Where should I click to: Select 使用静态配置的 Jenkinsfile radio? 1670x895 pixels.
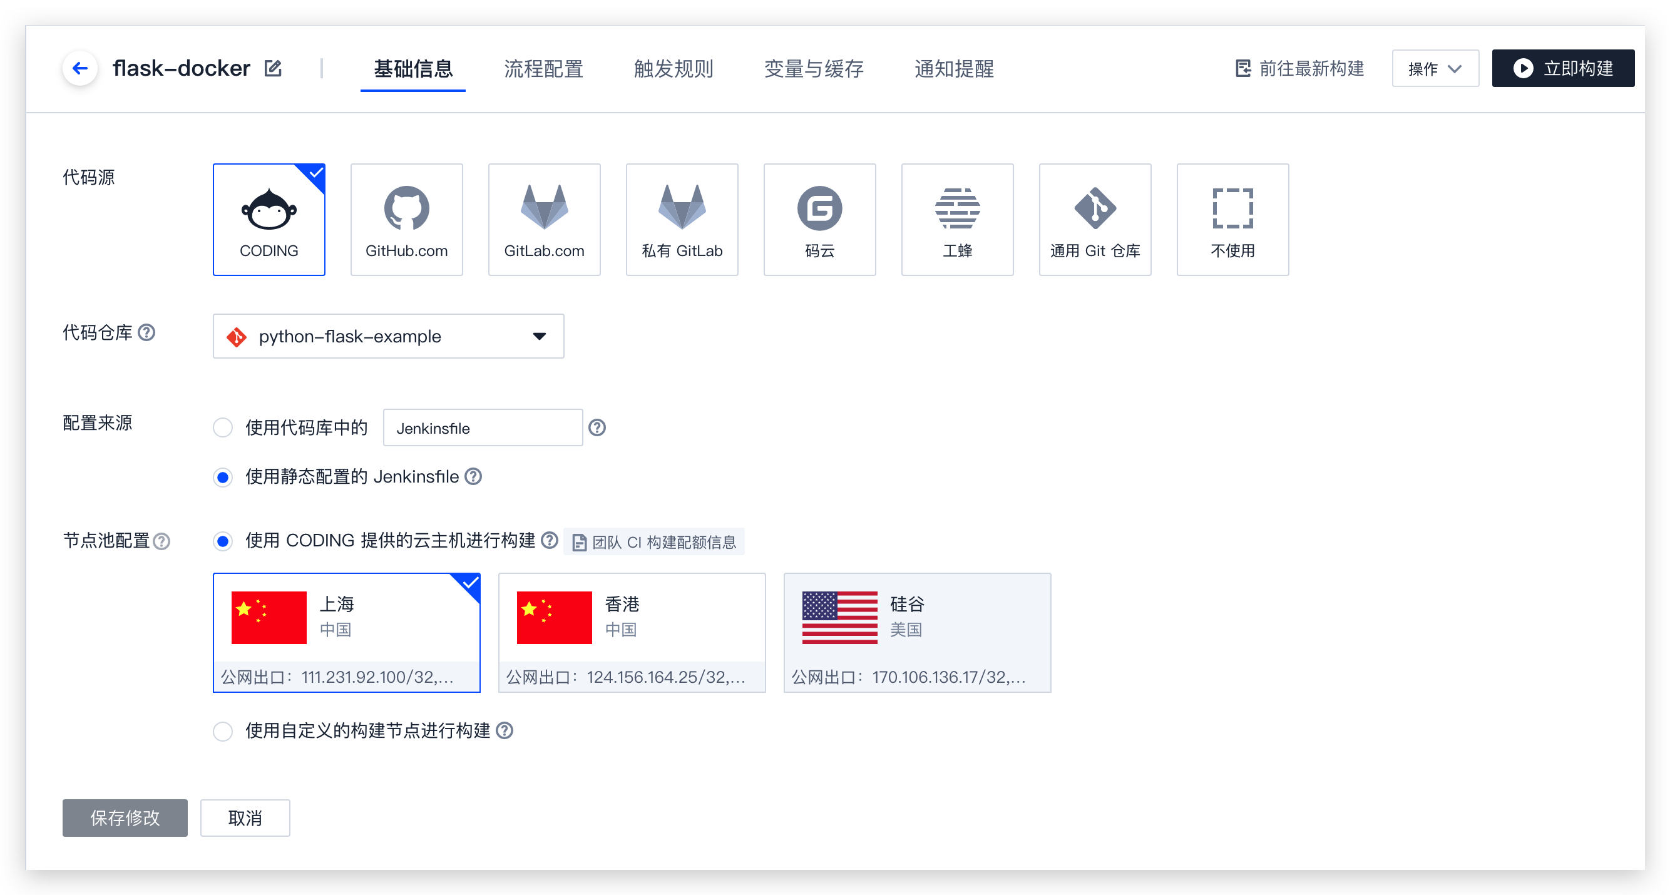point(223,477)
